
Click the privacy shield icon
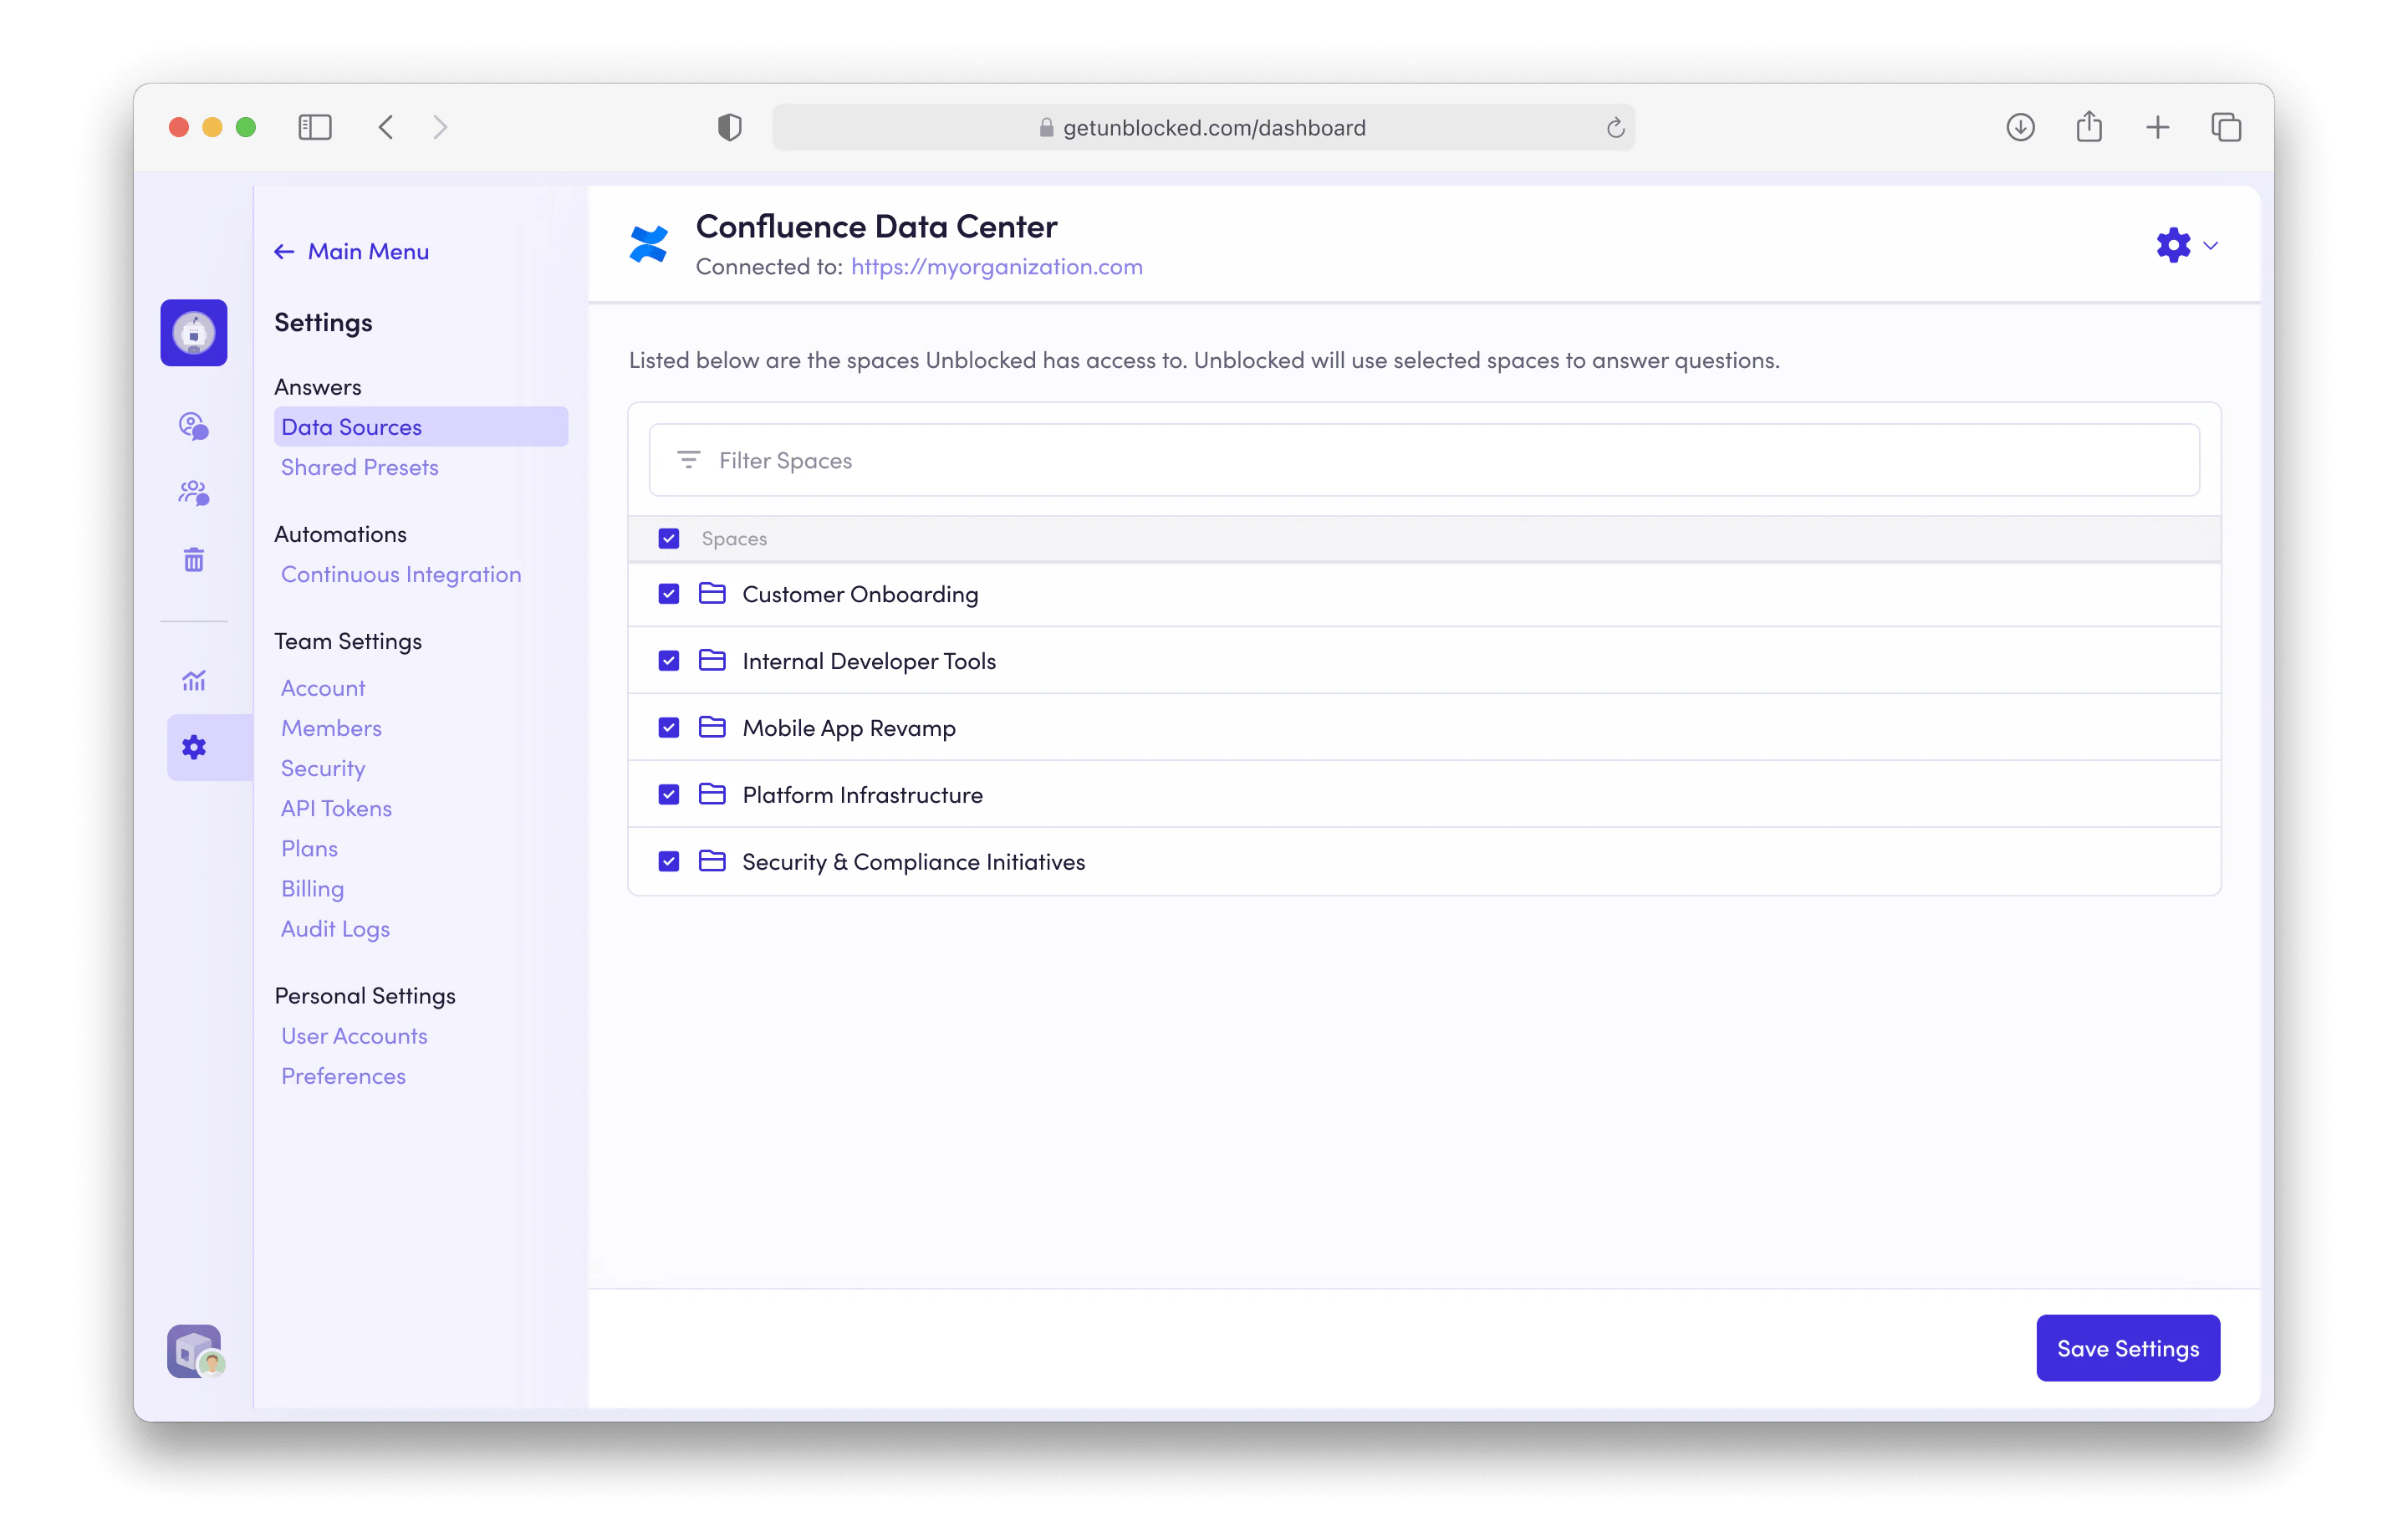730,127
